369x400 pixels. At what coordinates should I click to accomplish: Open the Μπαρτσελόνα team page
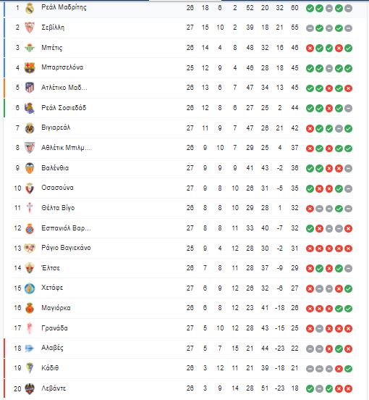[x=62, y=67]
